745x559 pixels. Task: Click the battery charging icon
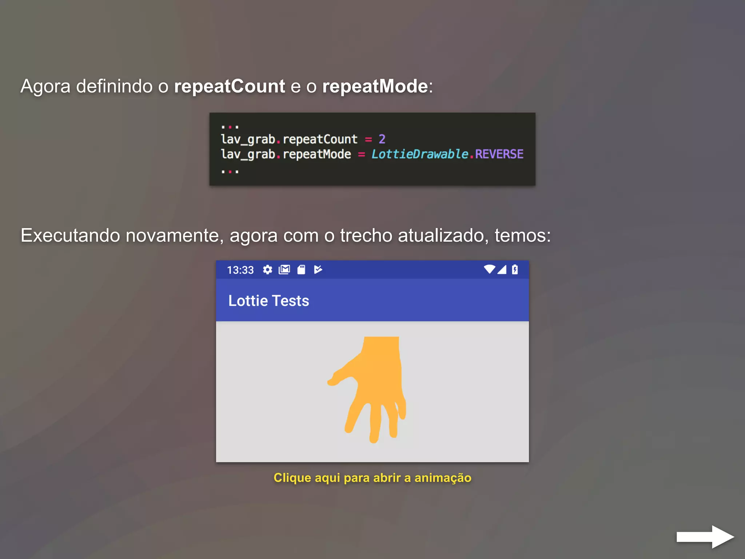point(515,269)
